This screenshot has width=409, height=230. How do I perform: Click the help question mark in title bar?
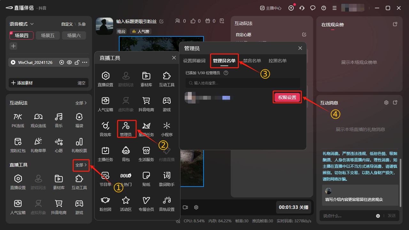pos(324,8)
